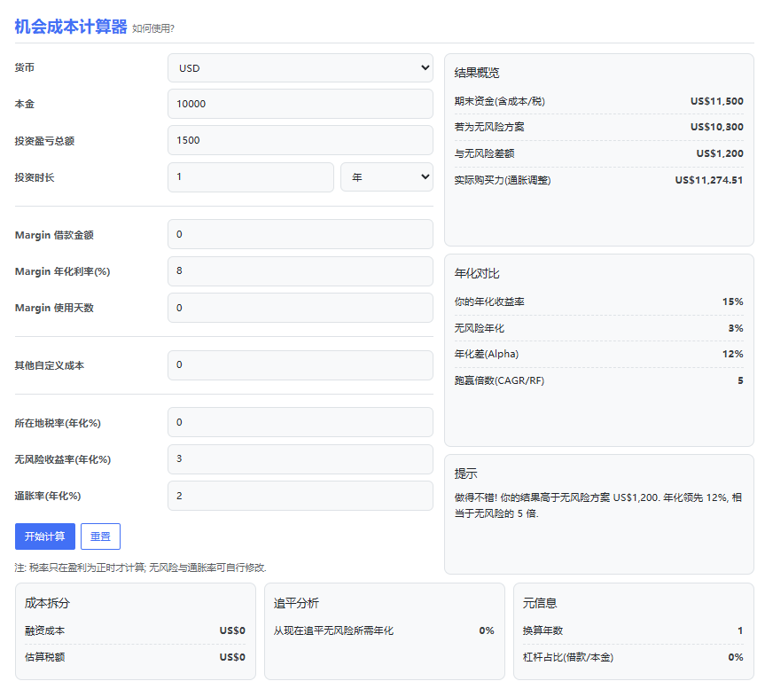The image size is (765, 689).
Task: Click the 年化差(Alpha) row value
Action: [732, 355]
